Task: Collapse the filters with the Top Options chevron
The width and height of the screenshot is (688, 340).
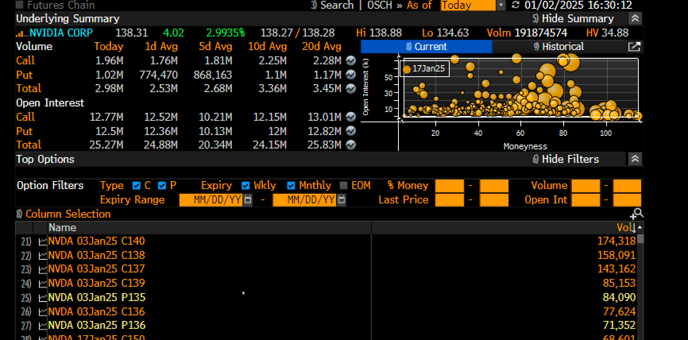Action: pos(635,159)
